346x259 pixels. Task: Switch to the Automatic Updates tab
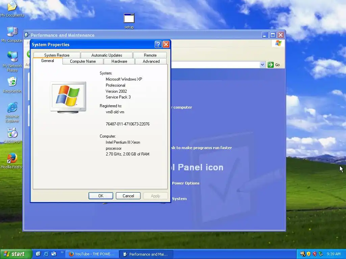coord(106,55)
